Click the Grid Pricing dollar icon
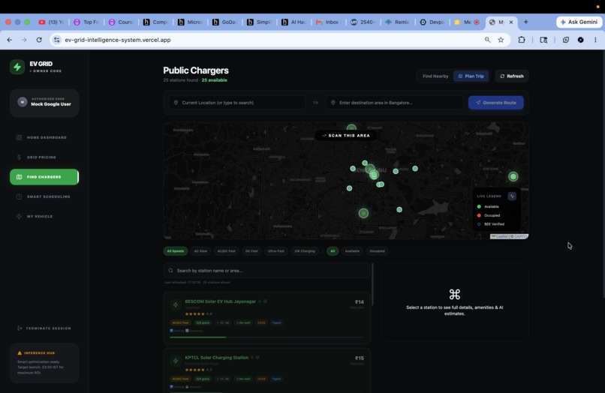Viewport: 605px width, 393px height. tap(19, 157)
